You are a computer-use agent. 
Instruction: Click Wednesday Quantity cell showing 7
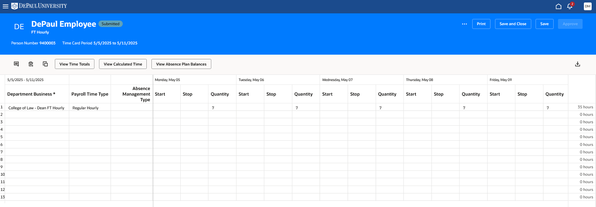390,107
